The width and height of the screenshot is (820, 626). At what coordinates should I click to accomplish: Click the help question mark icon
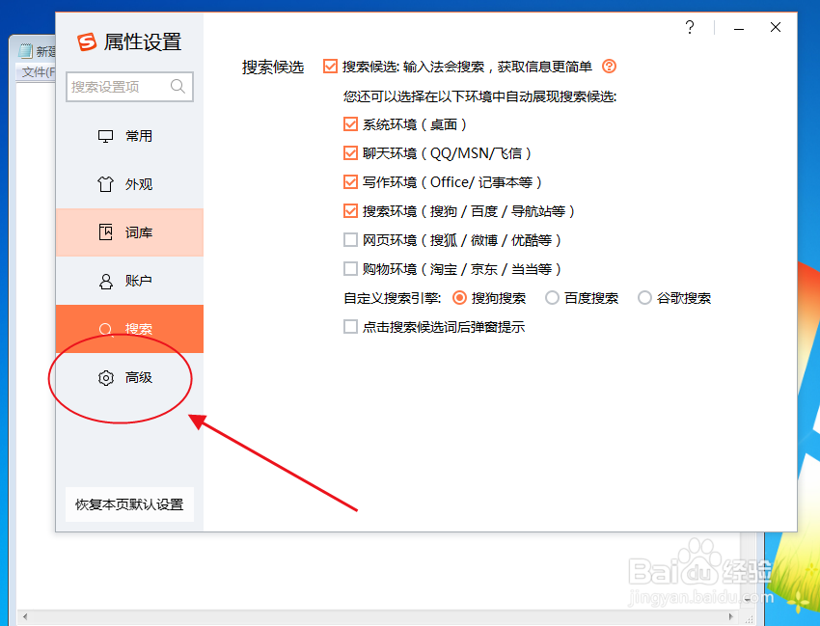690,28
